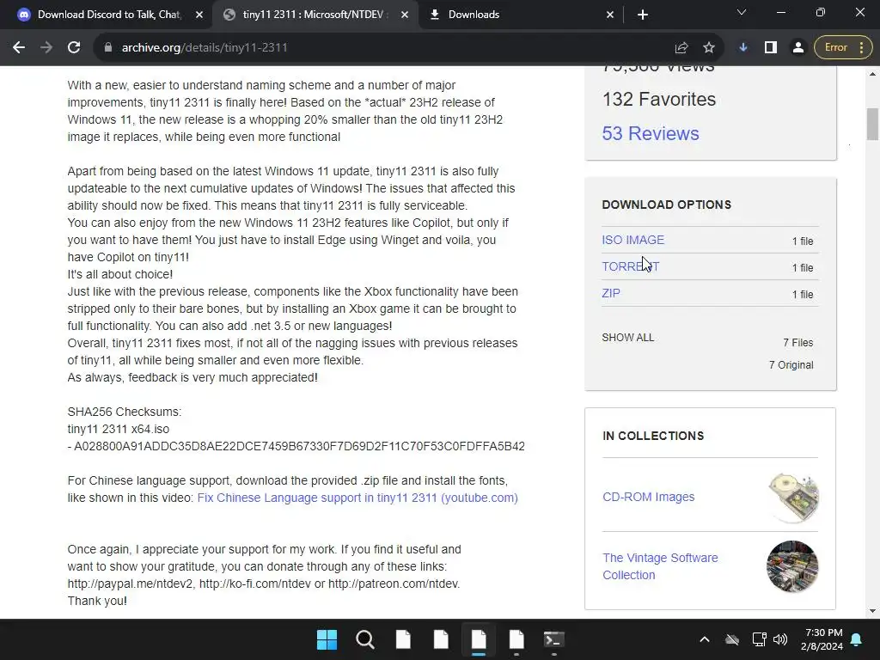Click the forward navigation arrow

(x=46, y=48)
